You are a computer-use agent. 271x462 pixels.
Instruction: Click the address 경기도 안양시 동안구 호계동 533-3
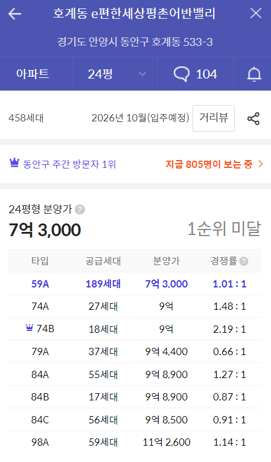(135, 42)
